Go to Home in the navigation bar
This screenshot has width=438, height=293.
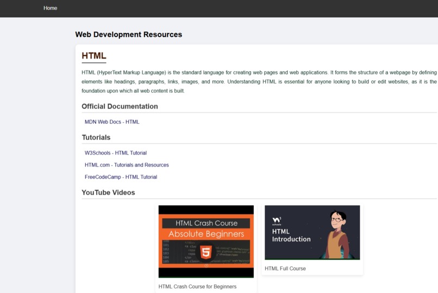click(x=51, y=8)
